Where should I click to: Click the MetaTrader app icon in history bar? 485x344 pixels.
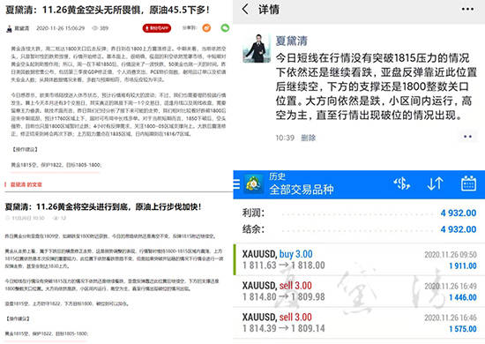(253, 184)
